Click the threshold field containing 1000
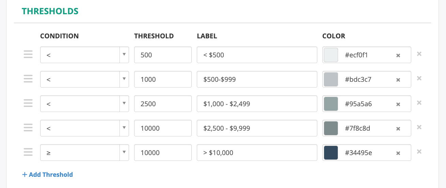This screenshot has height=188, width=446. [x=163, y=79]
